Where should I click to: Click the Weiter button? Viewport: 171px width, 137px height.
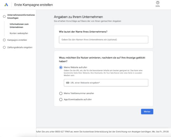click(147, 112)
